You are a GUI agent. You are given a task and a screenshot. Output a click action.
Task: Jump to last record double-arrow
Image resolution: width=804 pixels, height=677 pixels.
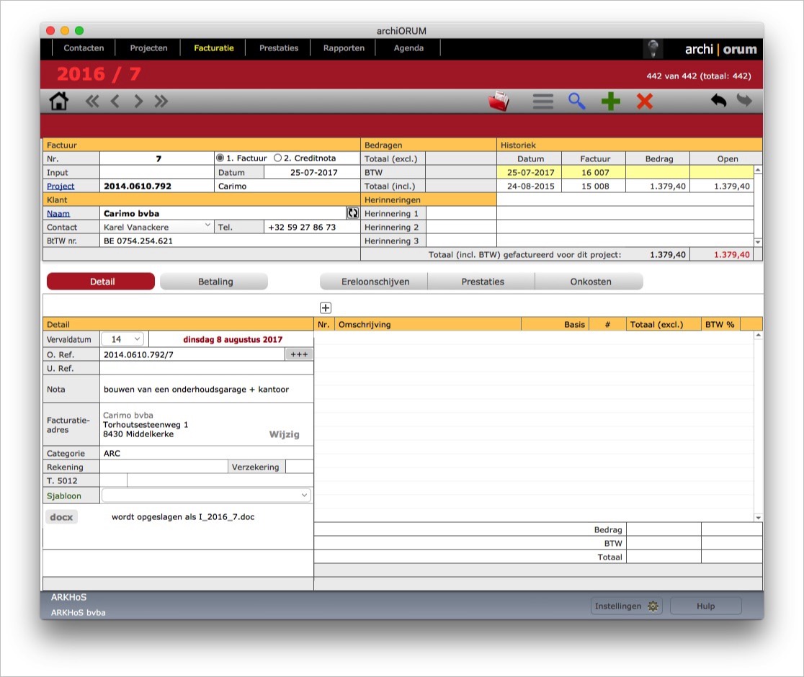click(161, 101)
